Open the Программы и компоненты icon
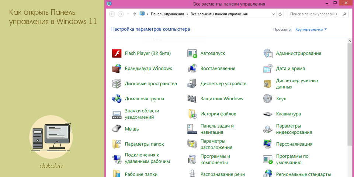Viewport: 354px width, 177px height. coord(192,159)
